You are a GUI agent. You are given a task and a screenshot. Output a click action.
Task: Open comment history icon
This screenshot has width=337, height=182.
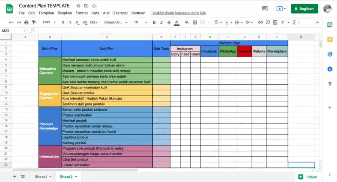[265, 8]
